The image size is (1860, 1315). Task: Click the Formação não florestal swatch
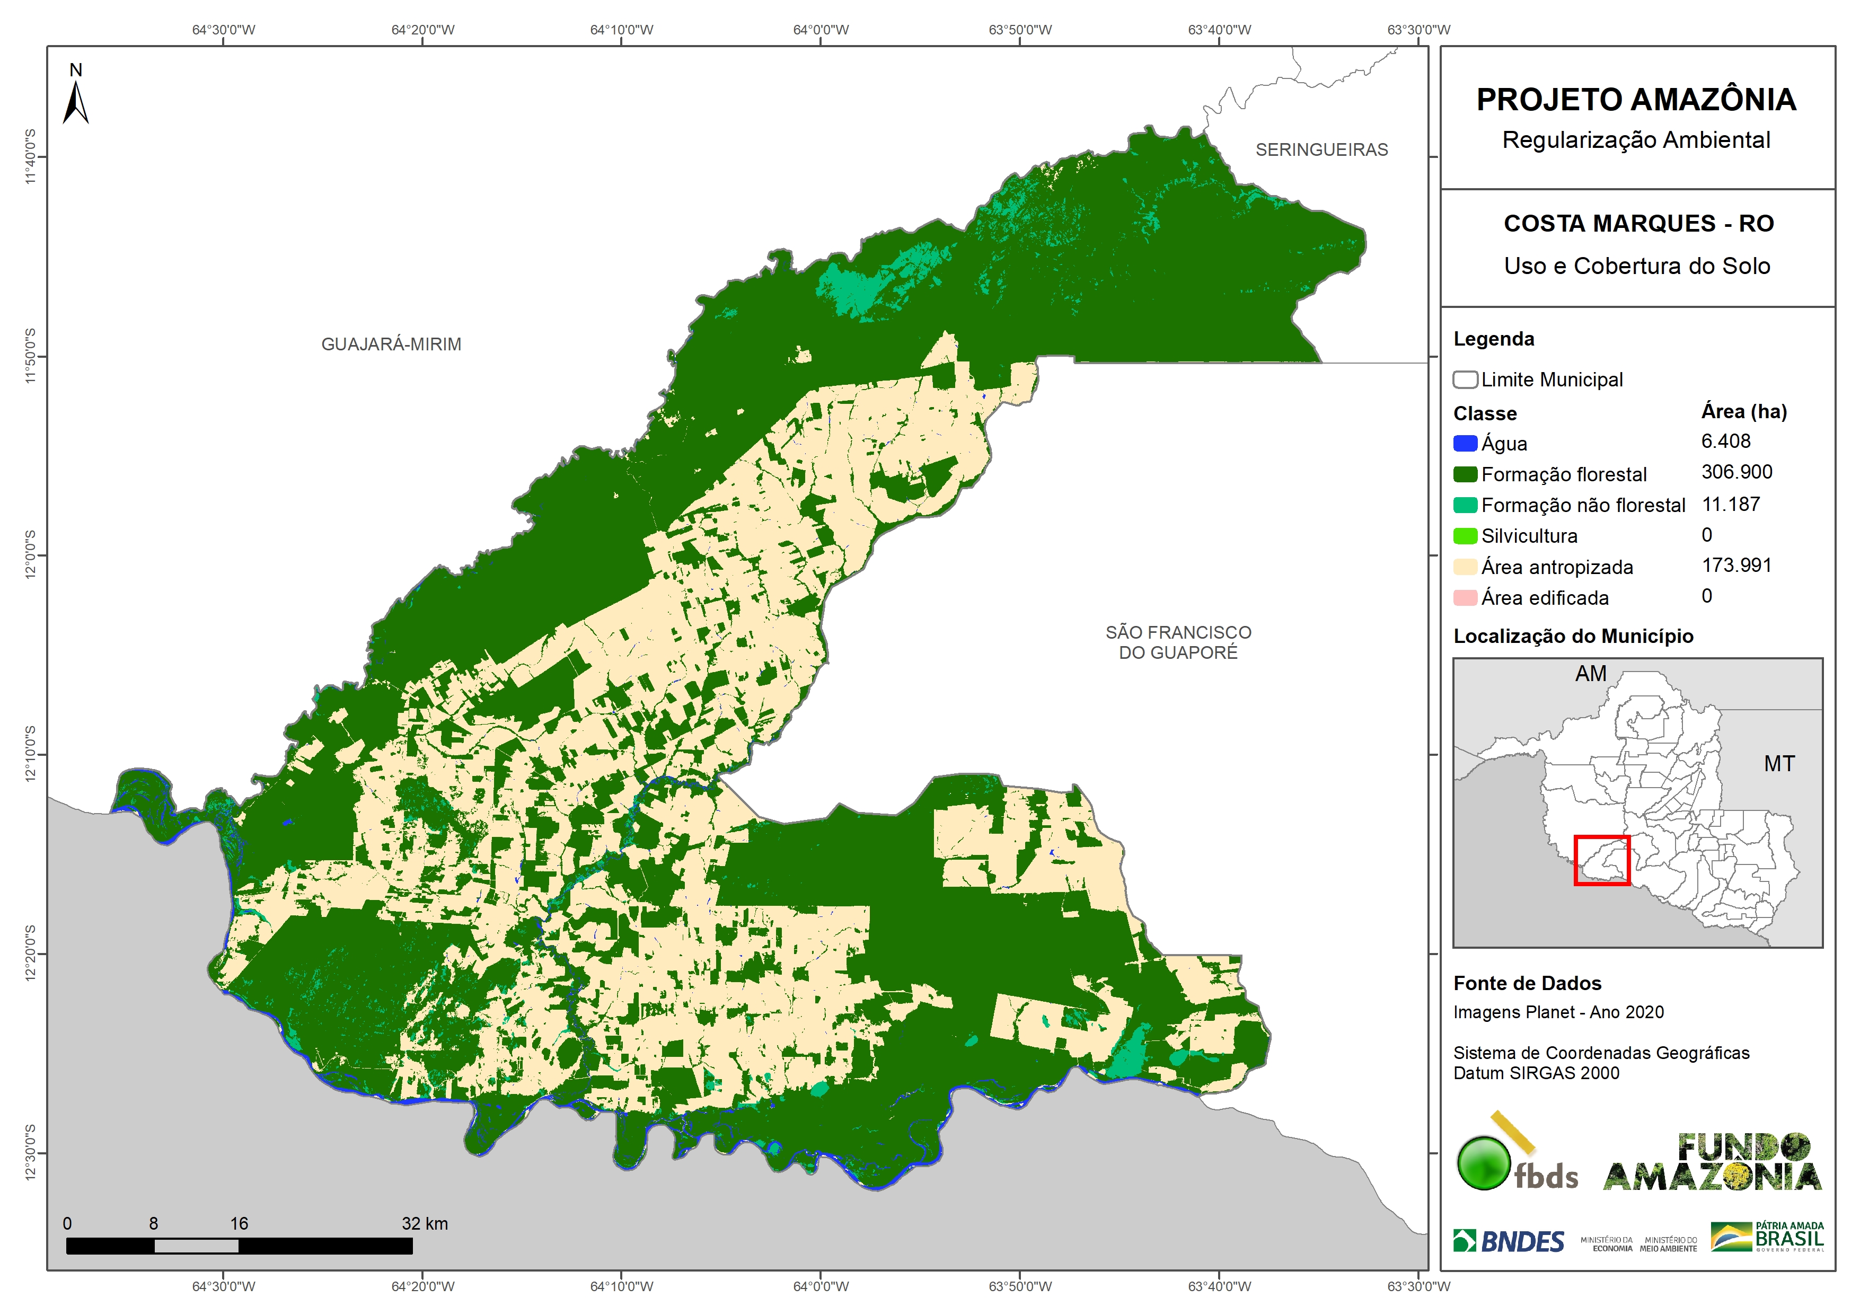tap(1465, 506)
